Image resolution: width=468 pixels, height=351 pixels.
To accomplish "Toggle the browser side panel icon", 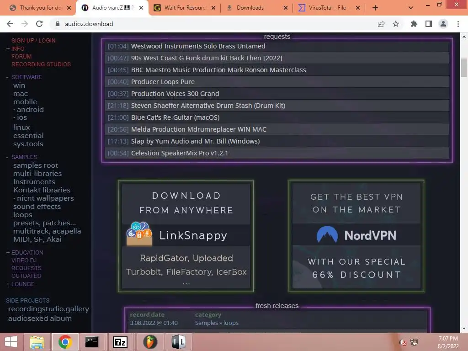I will click(429, 24).
